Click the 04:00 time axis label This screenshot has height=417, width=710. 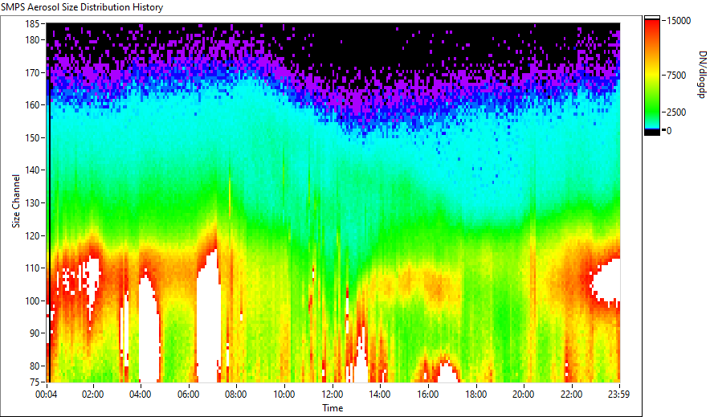(x=141, y=395)
